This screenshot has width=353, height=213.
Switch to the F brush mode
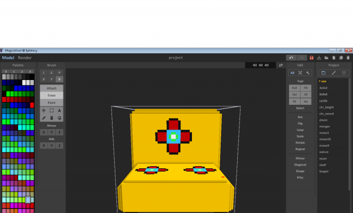coord(51,79)
